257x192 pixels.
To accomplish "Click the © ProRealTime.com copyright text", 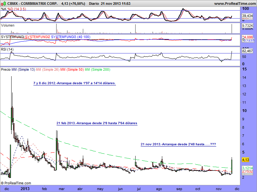I will coord(16,183).
